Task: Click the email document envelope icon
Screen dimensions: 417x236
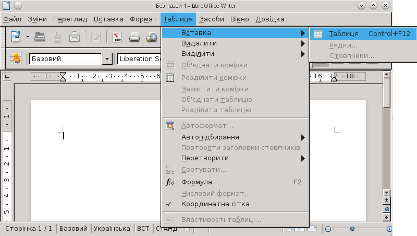Action: [x=75, y=37]
